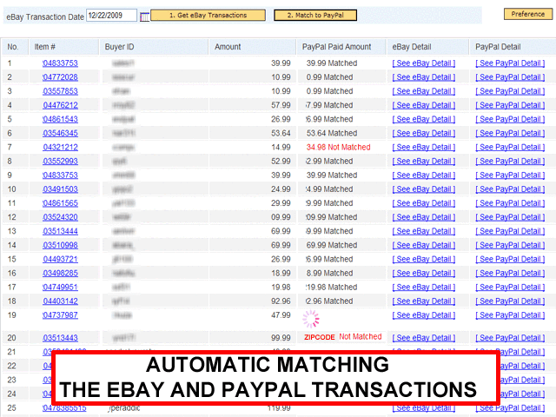Click See PayPal Detail for row 1
Image resolution: width=556 pixels, height=417 pixels.
point(510,63)
